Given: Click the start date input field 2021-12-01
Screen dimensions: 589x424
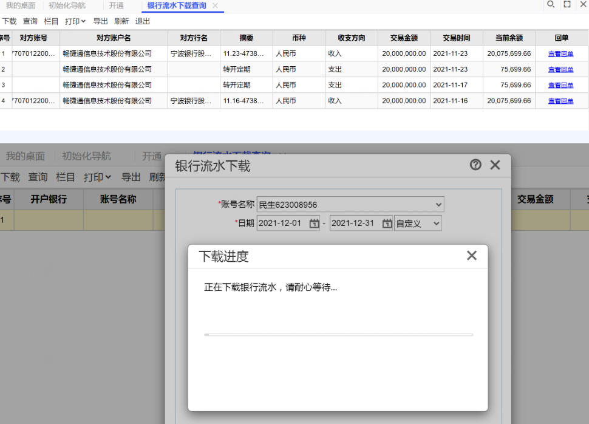Looking at the screenshot, I should pyautogui.click(x=282, y=224).
